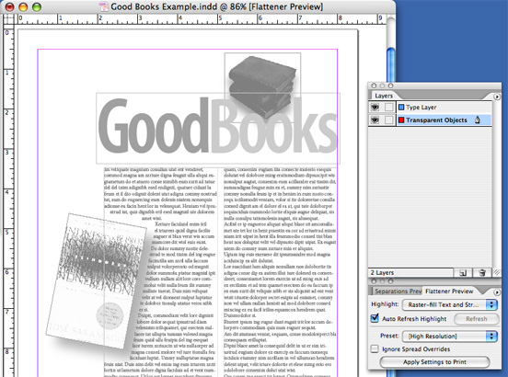Click the blue Type Layer color swatch
This screenshot has height=377, width=508.
point(401,107)
